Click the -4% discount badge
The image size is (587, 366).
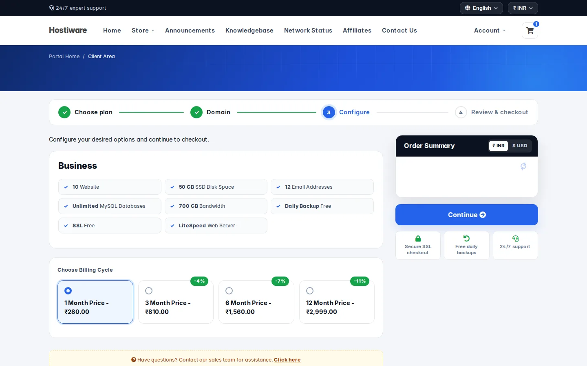199,281
